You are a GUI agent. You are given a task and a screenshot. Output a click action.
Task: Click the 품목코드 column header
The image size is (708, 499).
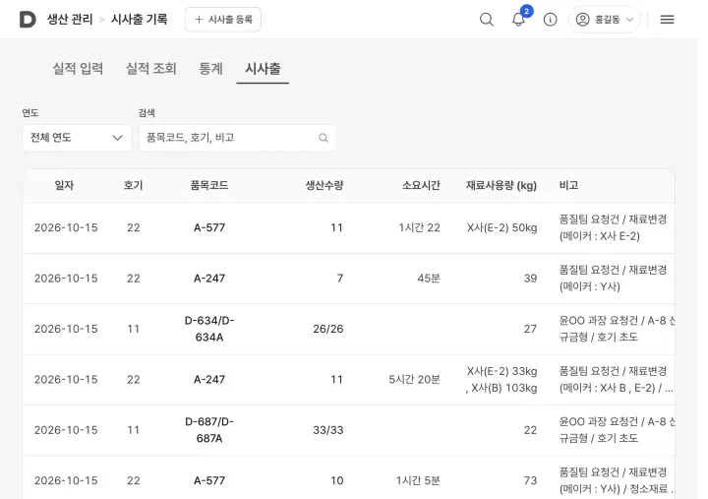(x=209, y=185)
